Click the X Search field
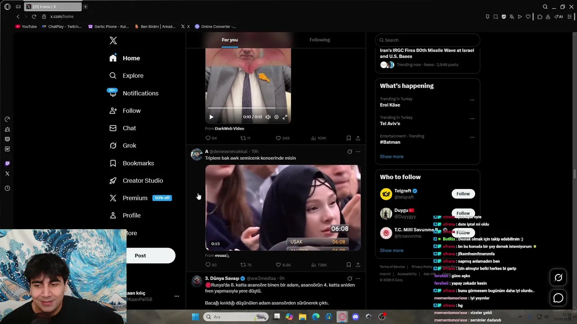Screen dimensions: 577x324 [427, 40]
